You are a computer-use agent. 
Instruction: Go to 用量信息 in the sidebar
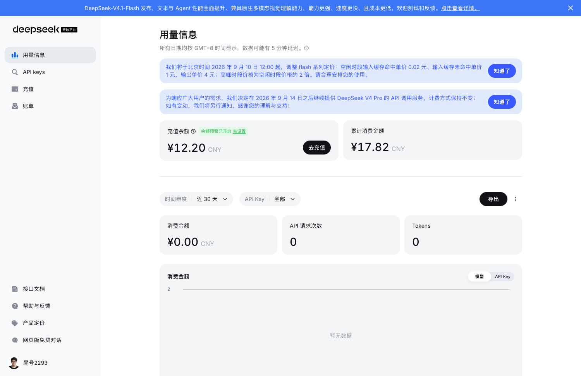(50, 55)
